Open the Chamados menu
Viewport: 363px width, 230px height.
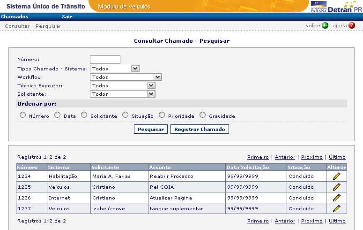15,16
